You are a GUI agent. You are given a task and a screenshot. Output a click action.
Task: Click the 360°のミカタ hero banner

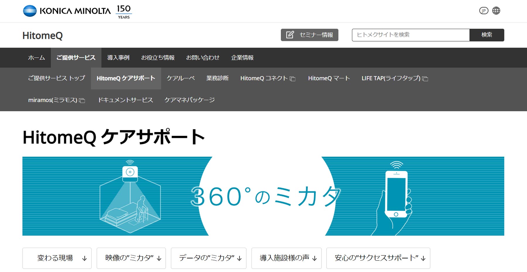click(263, 196)
